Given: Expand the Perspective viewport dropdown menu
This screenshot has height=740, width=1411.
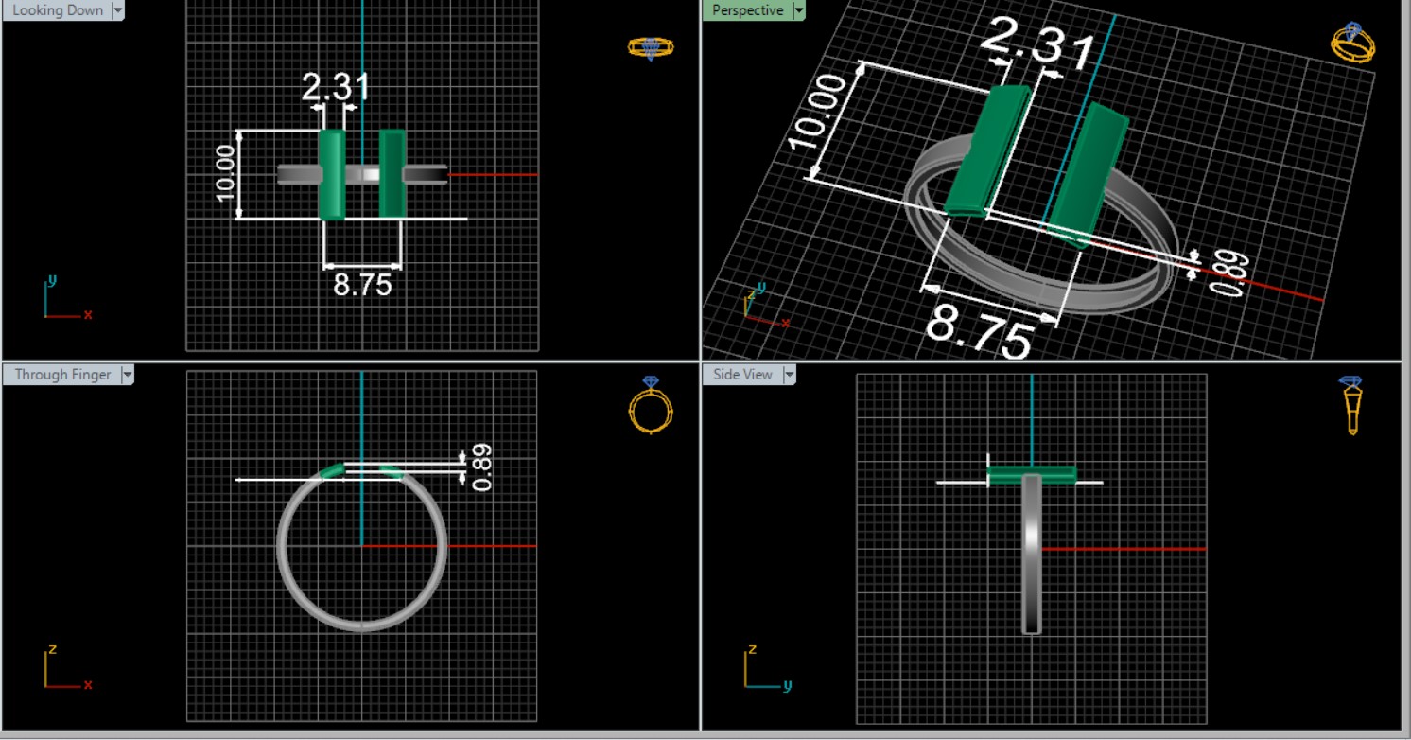Looking at the screenshot, I should tap(799, 10).
